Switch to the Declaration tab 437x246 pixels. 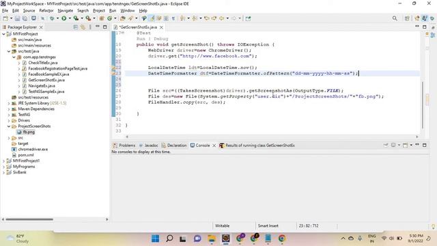click(174, 146)
